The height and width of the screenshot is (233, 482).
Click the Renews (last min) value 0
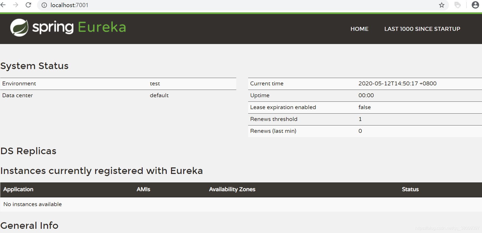click(360, 131)
